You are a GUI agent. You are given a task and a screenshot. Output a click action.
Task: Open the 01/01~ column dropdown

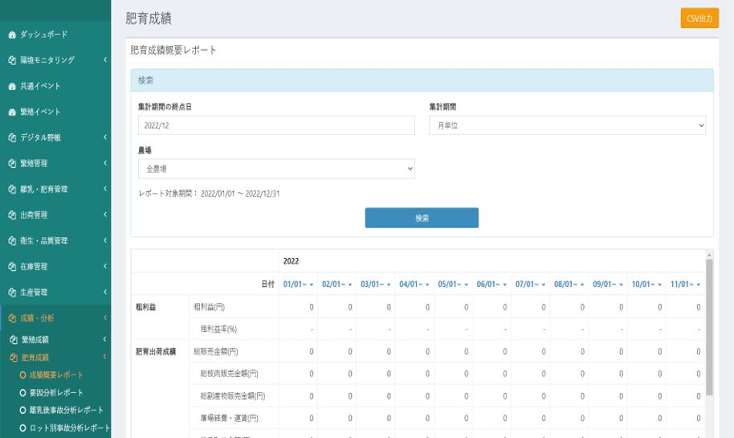coord(312,284)
